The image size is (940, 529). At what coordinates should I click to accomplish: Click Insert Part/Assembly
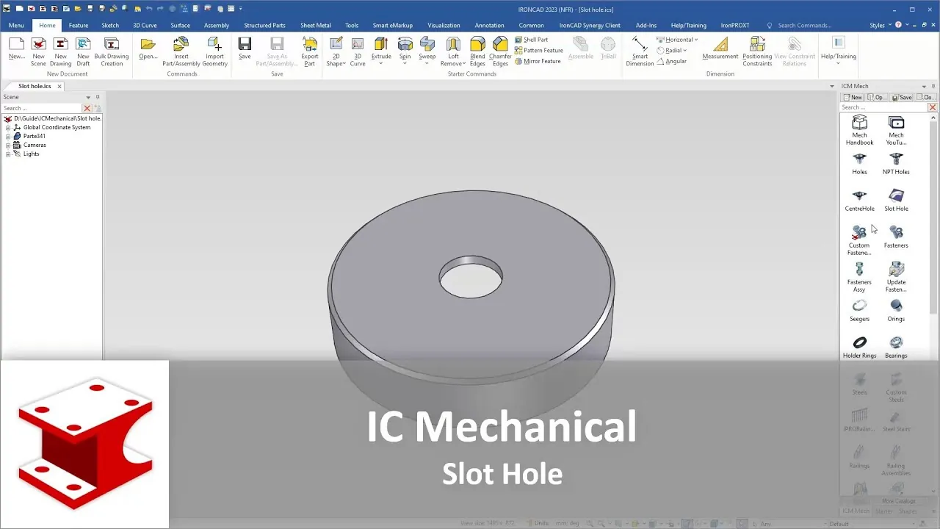click(181, 51)
